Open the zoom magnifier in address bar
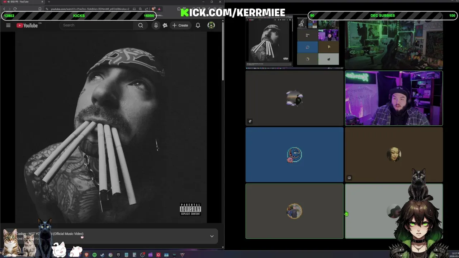This screenshot has width=459, height=258. point(140,9)
